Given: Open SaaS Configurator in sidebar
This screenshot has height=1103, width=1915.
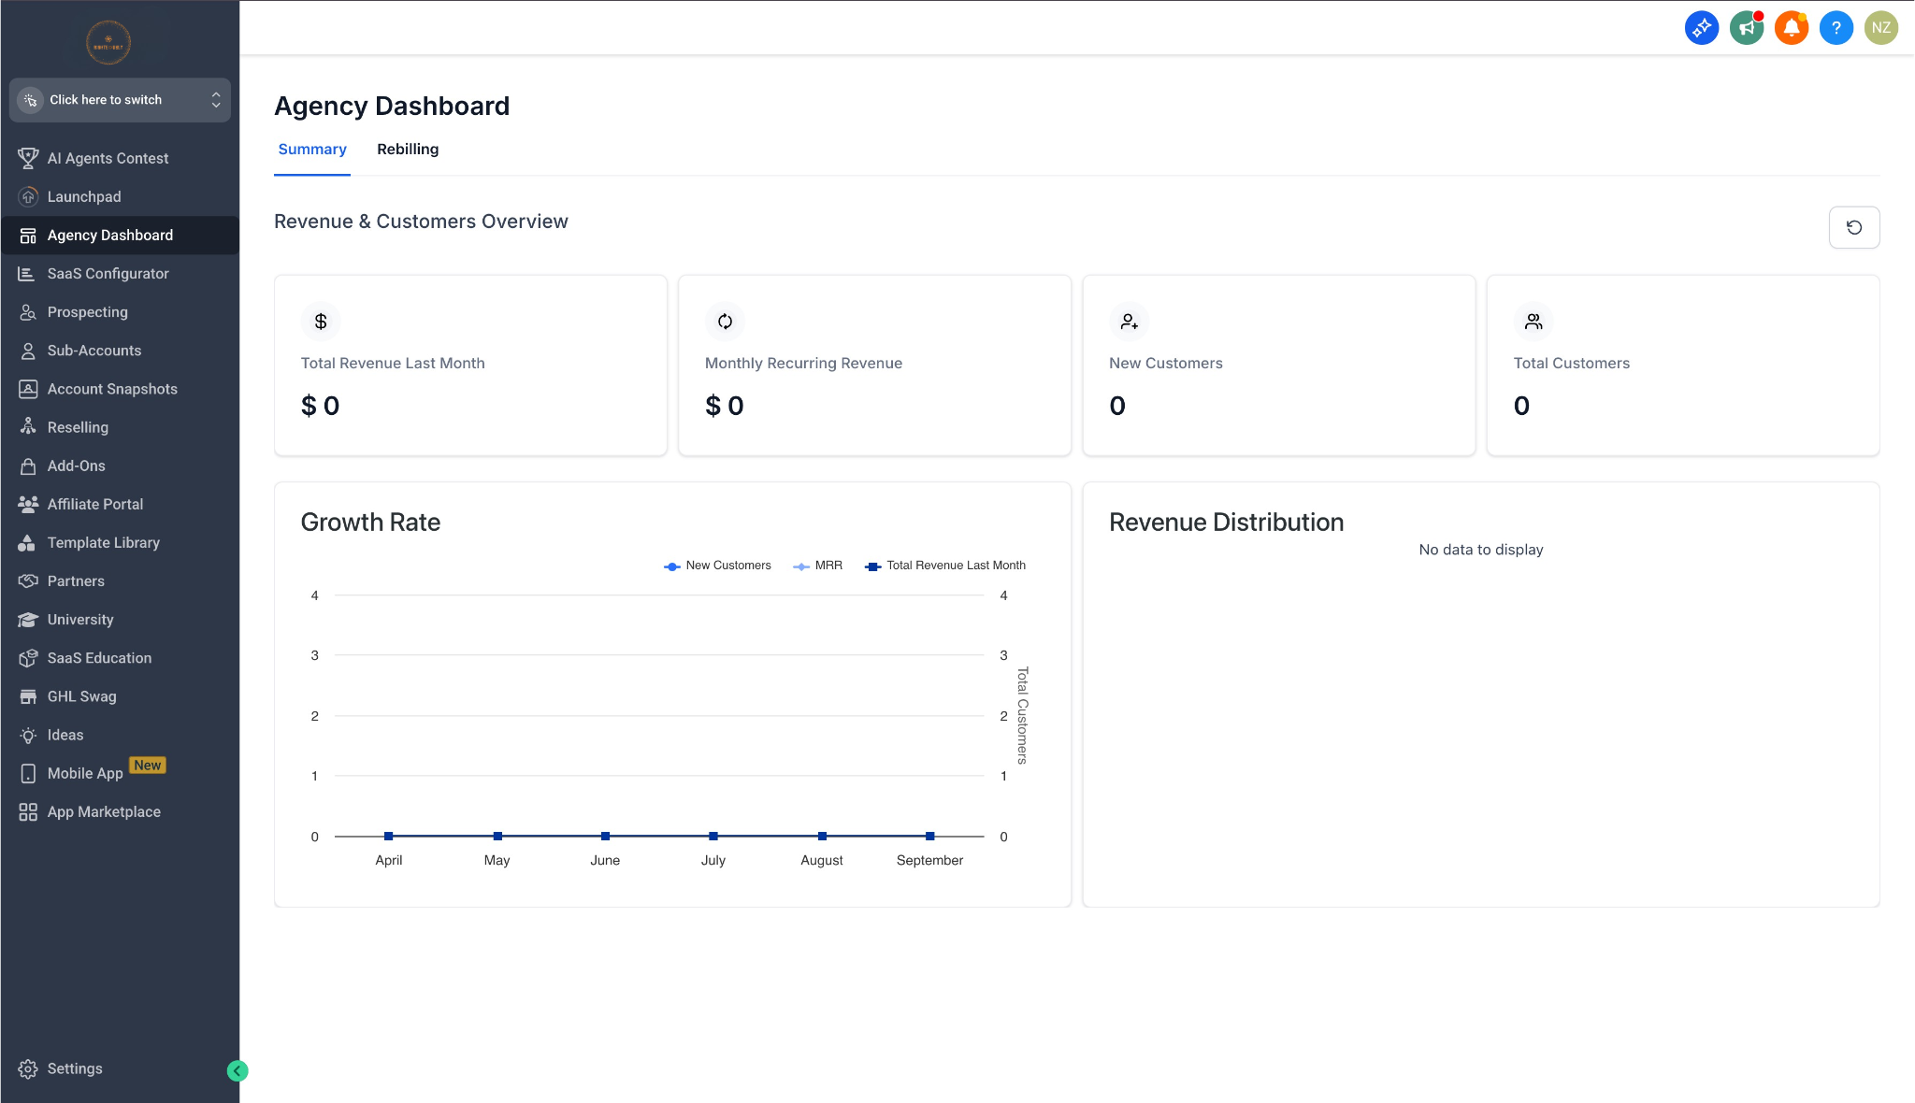Looking at the screenshot, I should (x=108, y=274).
